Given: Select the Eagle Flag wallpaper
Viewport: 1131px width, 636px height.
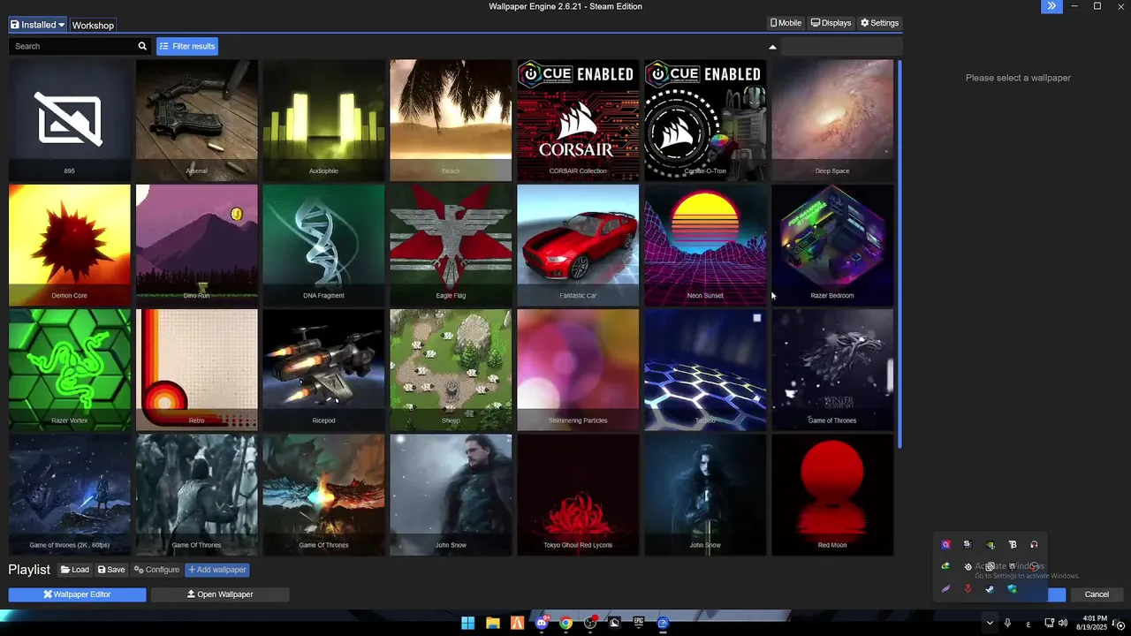Looking at the screenshot, I should pos(451,245).
